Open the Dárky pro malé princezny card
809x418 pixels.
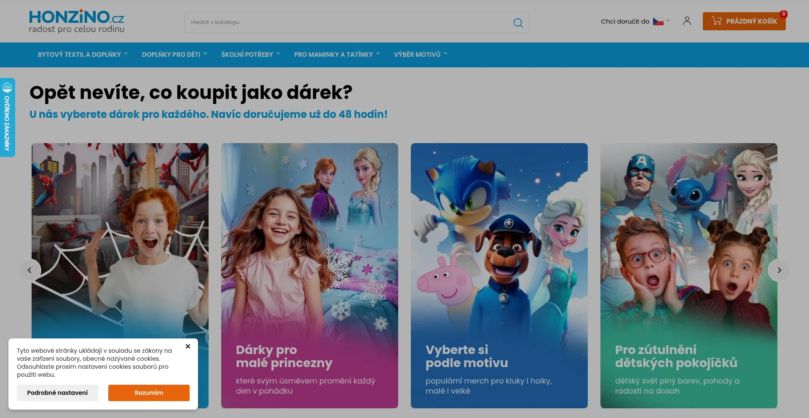(x=310, y=276)
